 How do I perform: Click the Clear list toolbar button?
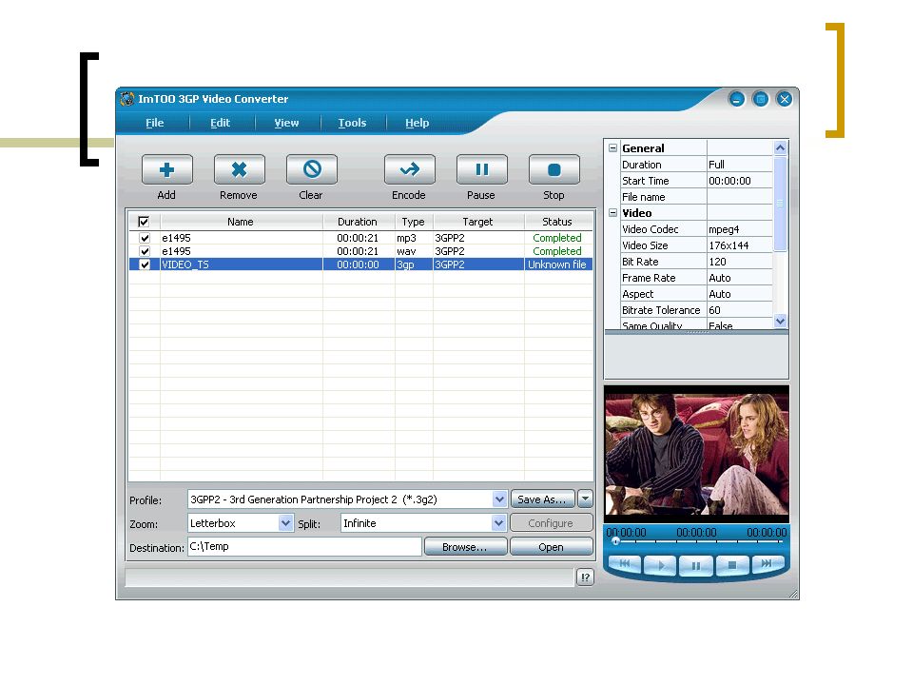(312, 169)
